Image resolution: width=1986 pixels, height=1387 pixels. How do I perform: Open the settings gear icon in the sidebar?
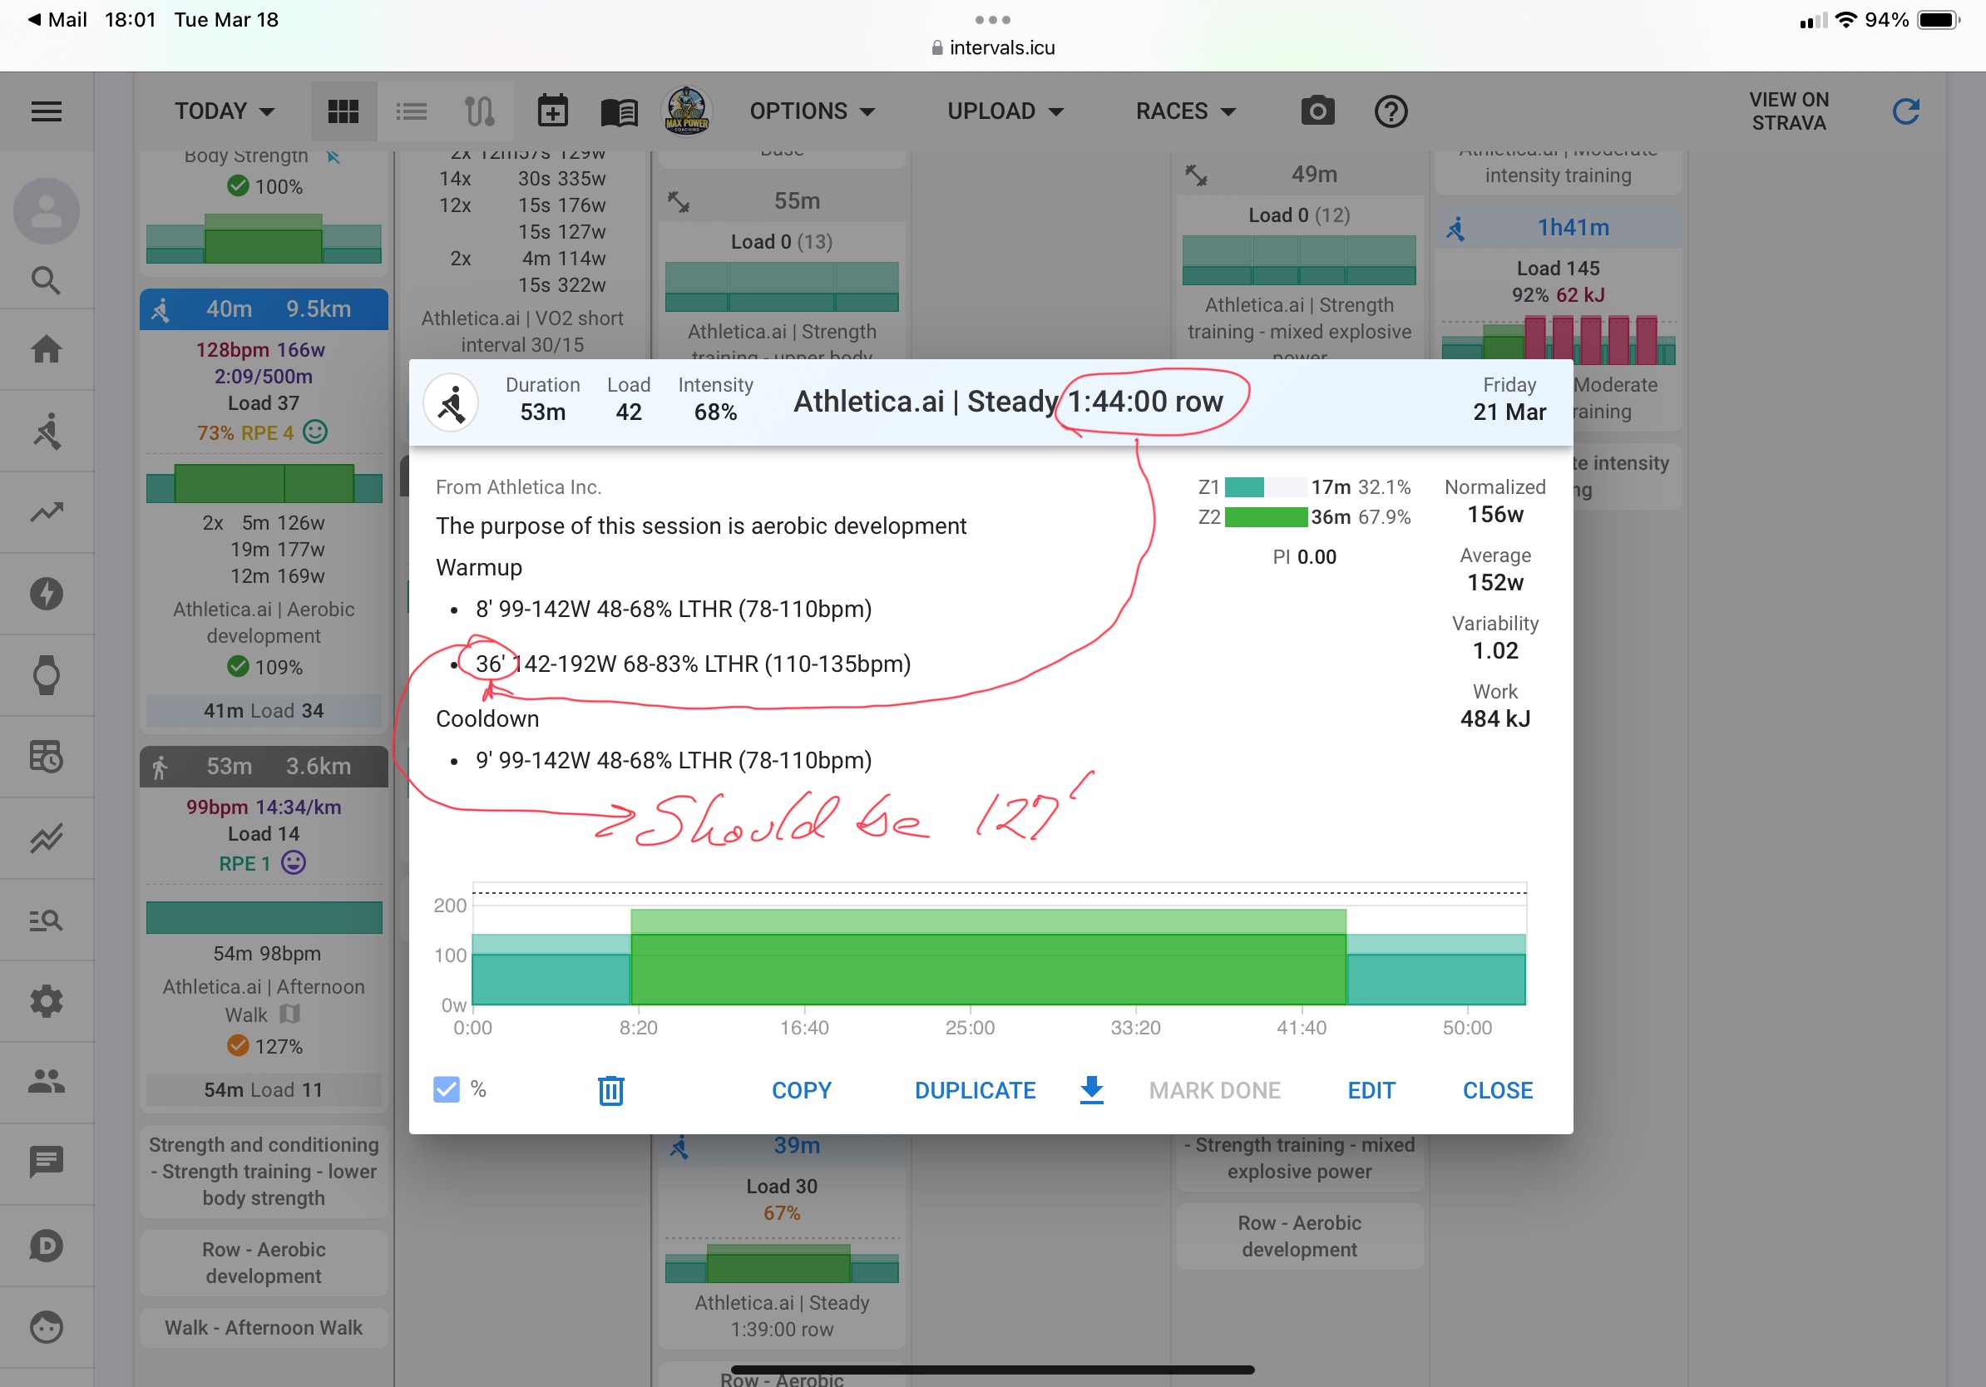(46, 1001)
